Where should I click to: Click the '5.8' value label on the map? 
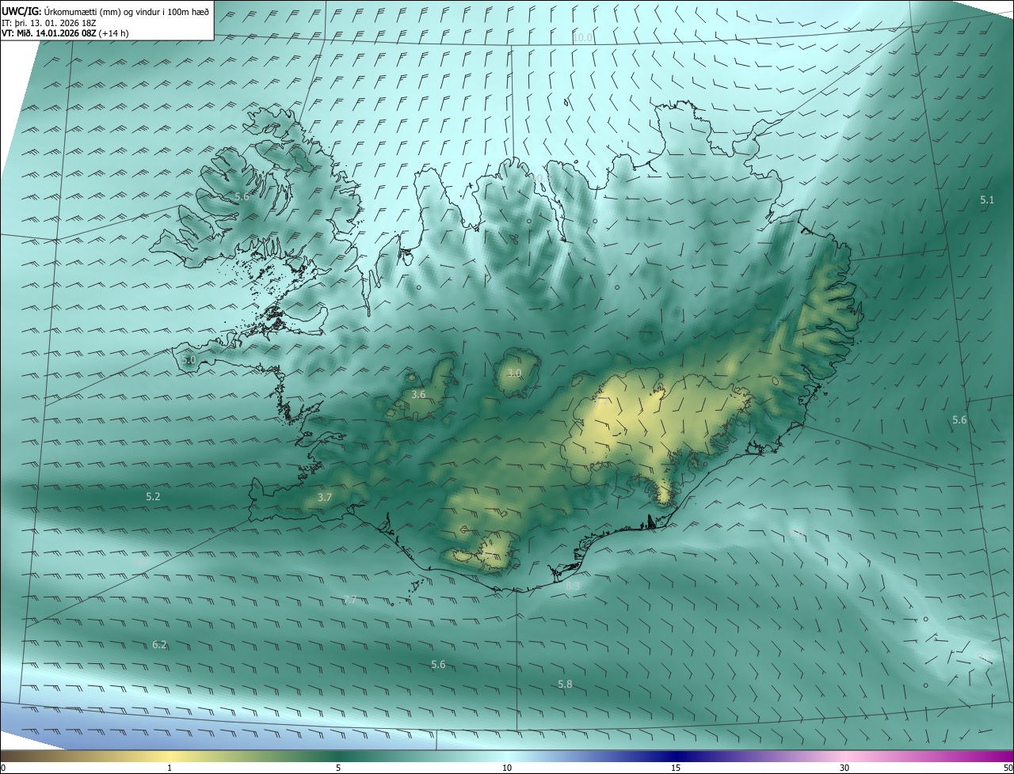coord(565,684)
